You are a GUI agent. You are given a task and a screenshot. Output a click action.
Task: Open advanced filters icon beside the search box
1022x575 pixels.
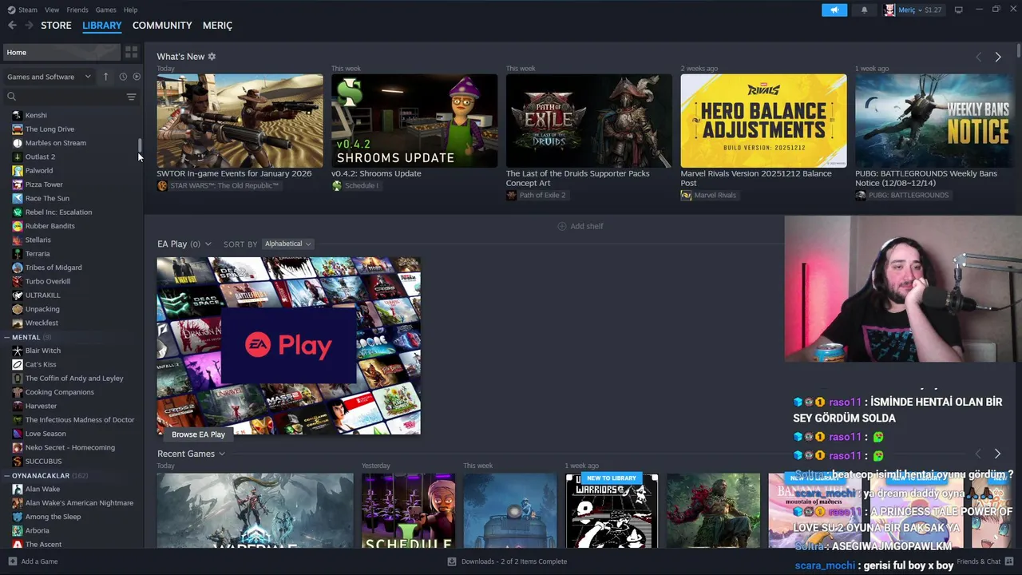pos(131,97)
